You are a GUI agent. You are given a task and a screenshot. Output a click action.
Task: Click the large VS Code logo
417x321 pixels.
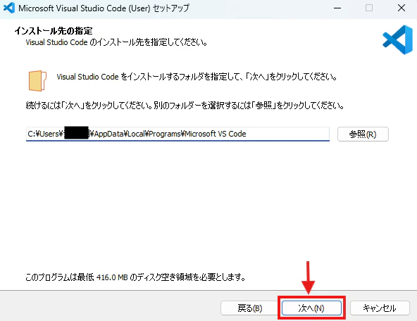tap(397, 40)
